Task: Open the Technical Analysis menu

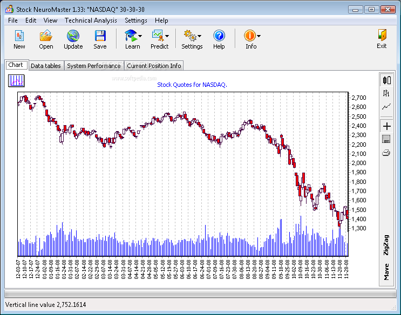Action: click(x=91, y=20)
